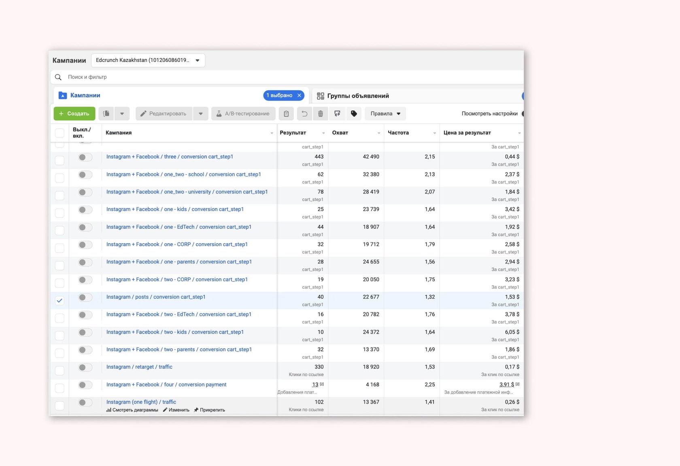
Task: Click the clipboard paste icon
Action: [286, 114]
